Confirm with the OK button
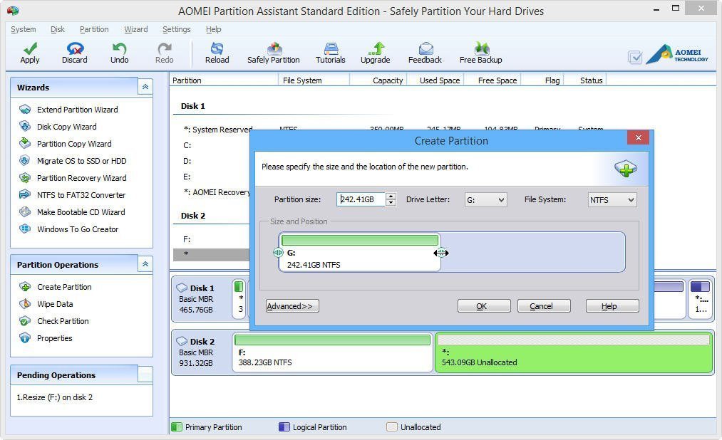Viewport: 722px width, 440px height. coord(484,306)
